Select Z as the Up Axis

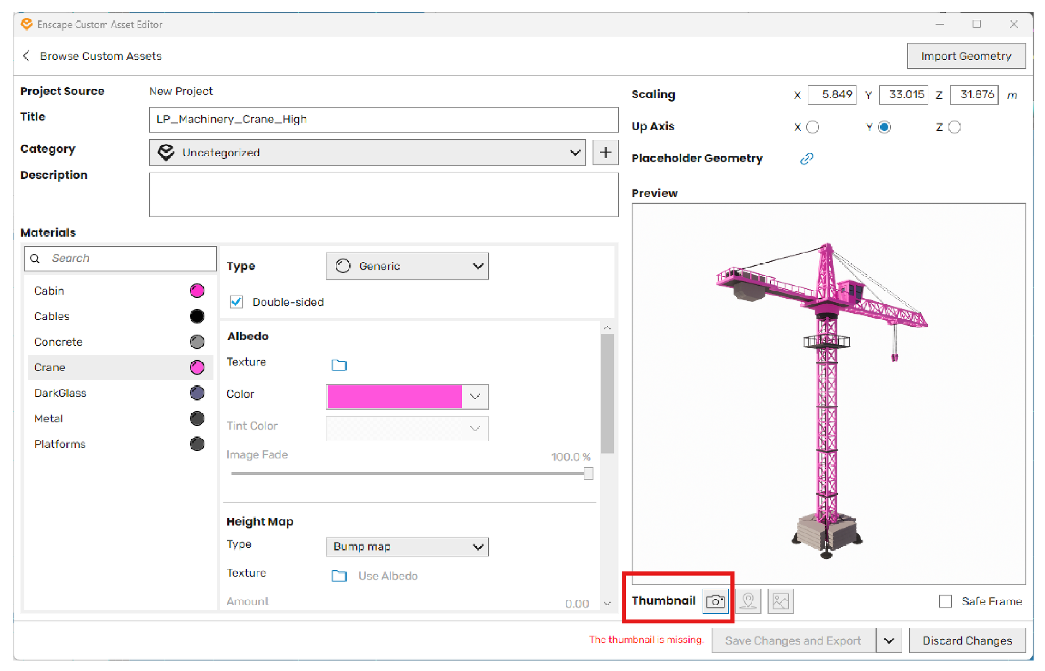[x=954, y=127]
